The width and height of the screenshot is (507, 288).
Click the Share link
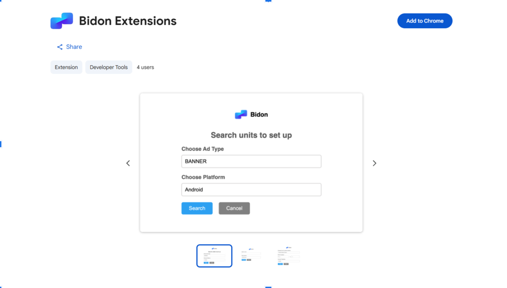(74, 46)
